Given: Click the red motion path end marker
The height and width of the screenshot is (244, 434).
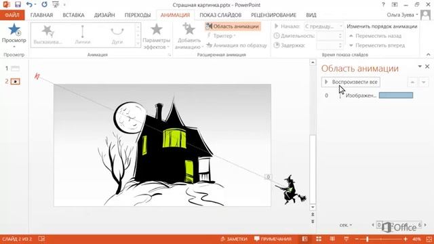Looking at the screenshot, I should click(37, 76).
